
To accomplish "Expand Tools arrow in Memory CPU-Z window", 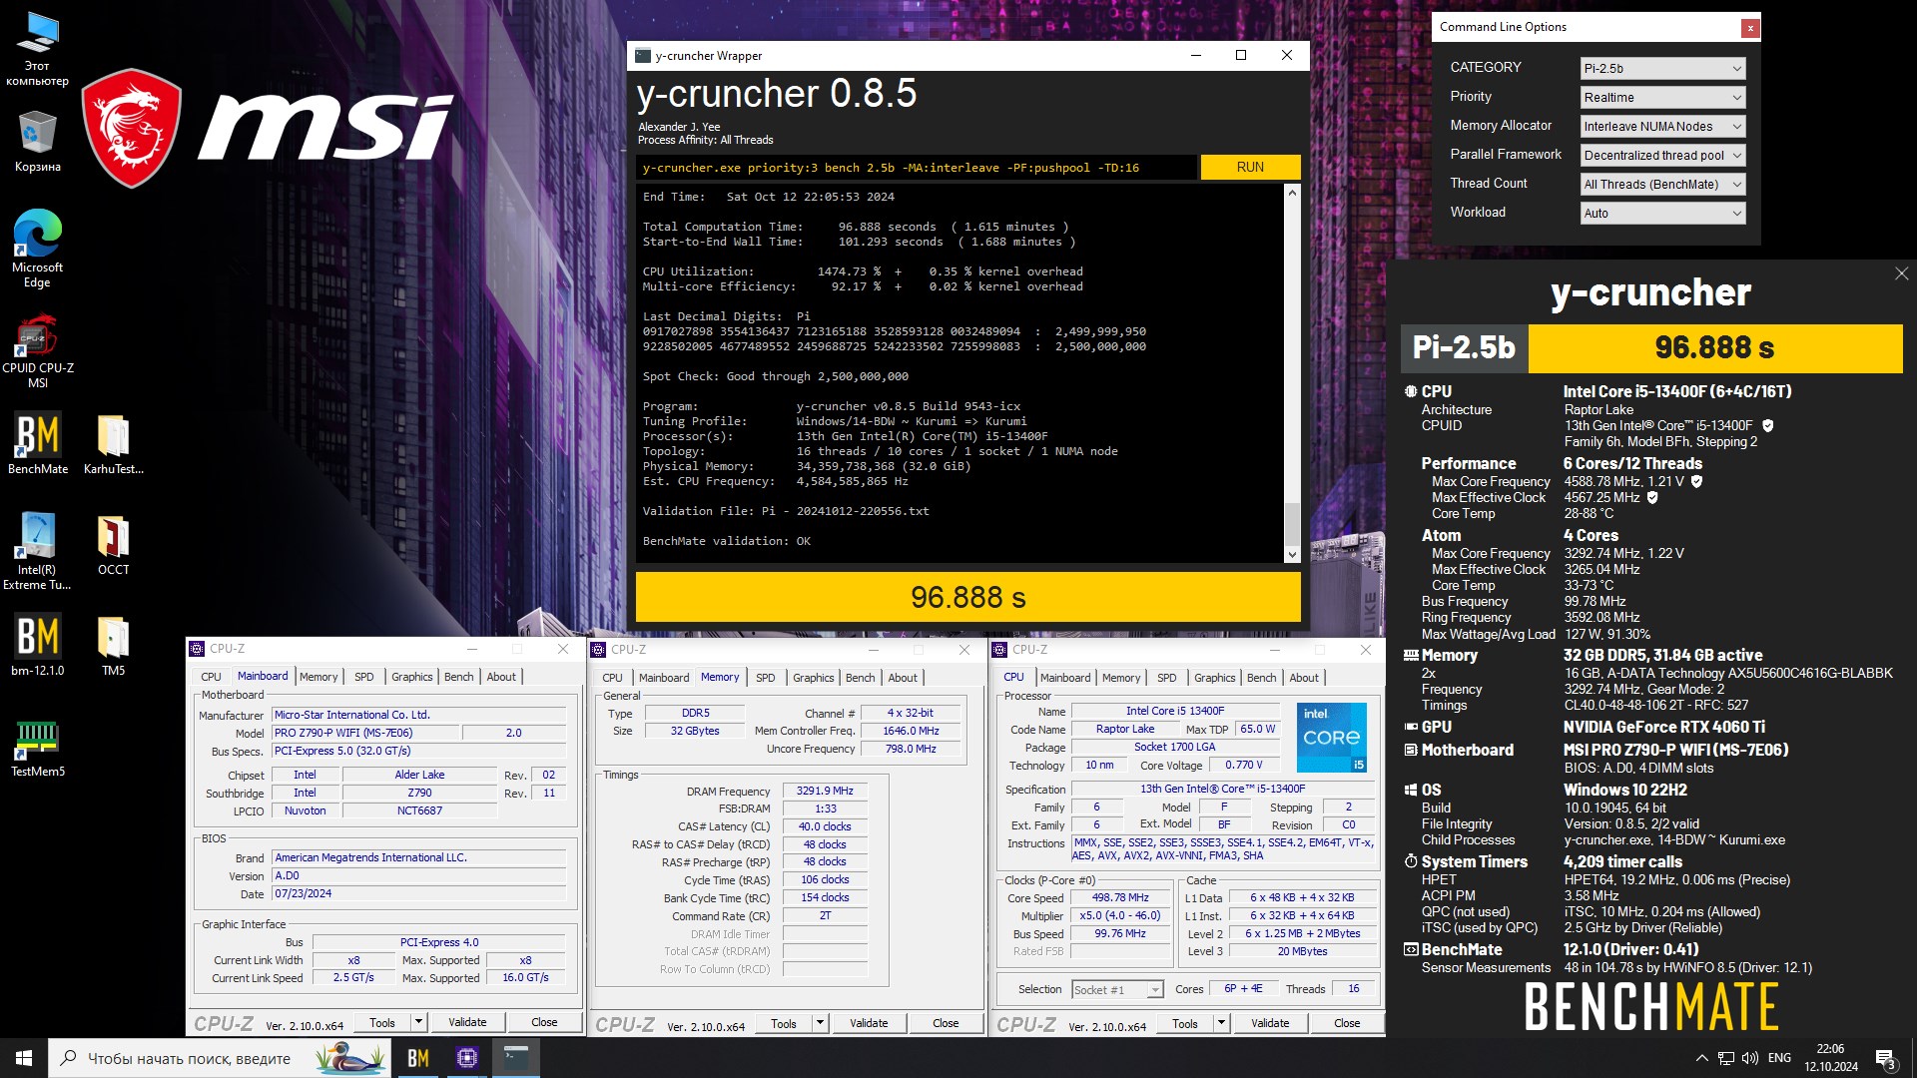I will point(821,1023).
